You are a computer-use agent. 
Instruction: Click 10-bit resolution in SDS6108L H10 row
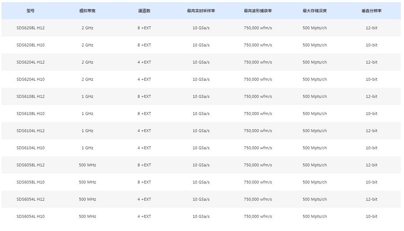tap(372, 114)
